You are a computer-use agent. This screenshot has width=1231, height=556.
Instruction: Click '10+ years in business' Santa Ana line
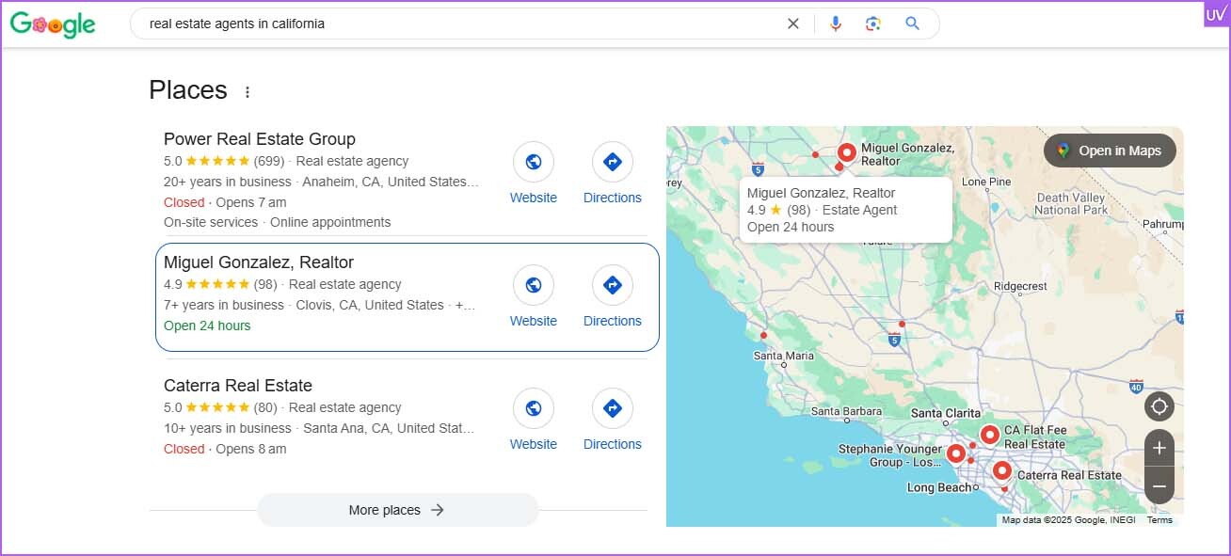(320, 428)
